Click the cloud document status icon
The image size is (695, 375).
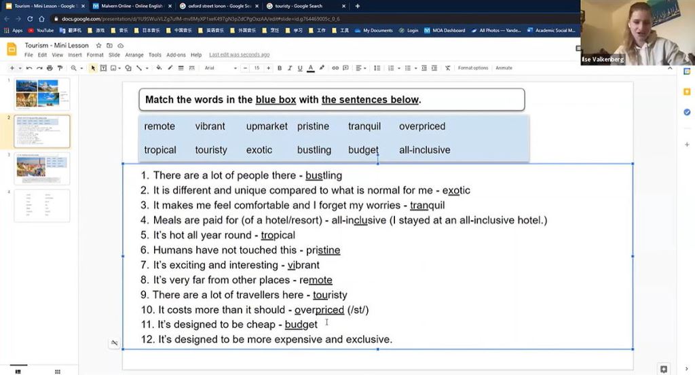click(x=121, y=46)
